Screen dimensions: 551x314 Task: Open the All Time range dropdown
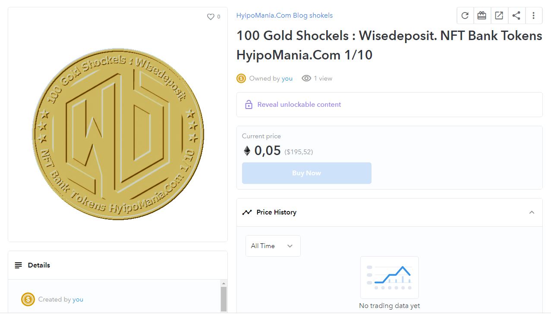[x=273, y=246]
